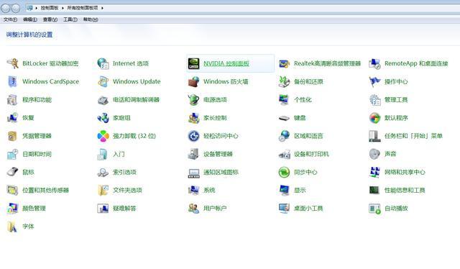Open the 轻松访问中心 icon
Image resolution: width=460 pixels, height=269 pixels.
pos(193,136)
